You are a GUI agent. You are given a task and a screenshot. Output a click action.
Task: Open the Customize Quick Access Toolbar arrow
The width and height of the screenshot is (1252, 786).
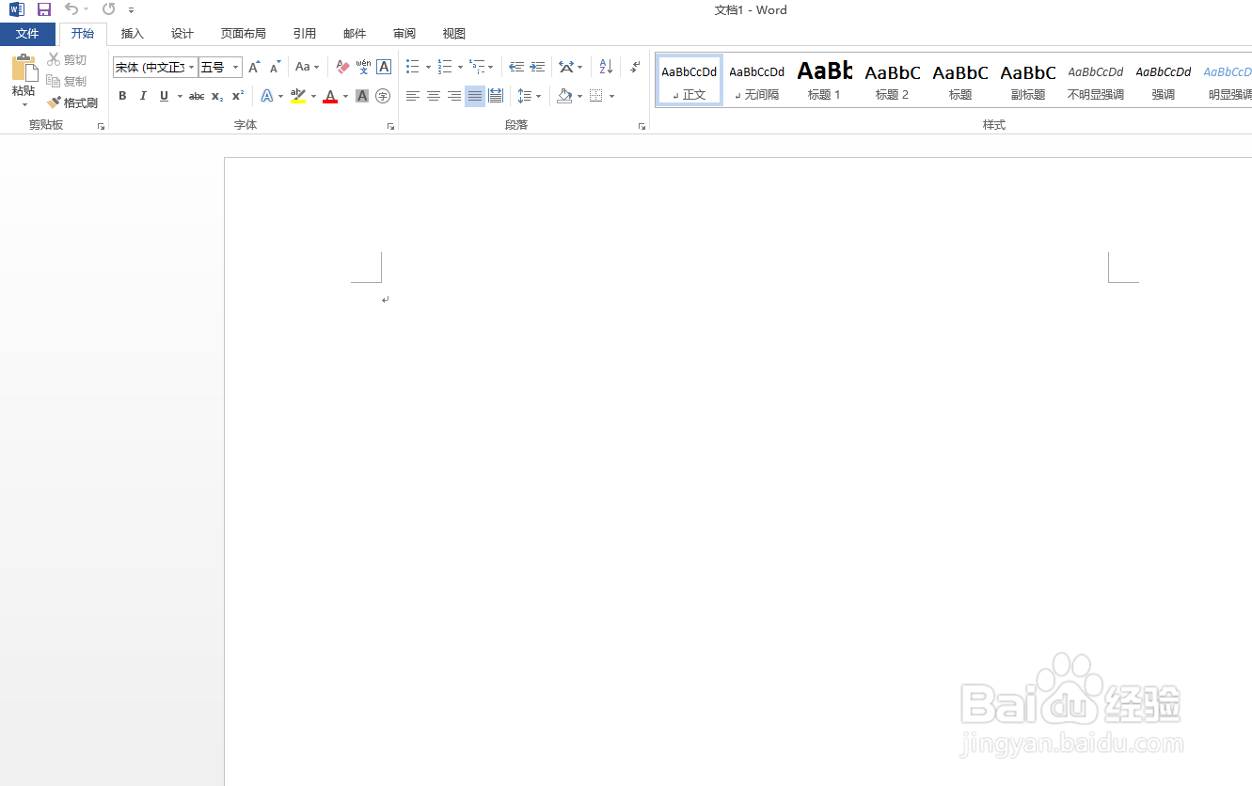click(x=131, y=10)
